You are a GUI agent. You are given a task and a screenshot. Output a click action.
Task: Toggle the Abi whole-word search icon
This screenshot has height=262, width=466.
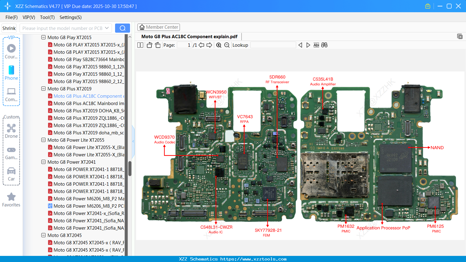pyautogui.click(x=316, y=45)
